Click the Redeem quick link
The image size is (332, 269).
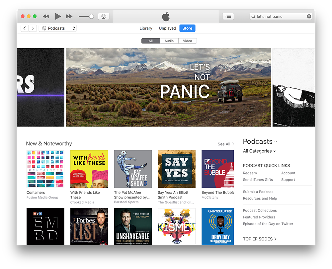click(x=250, y=173)
